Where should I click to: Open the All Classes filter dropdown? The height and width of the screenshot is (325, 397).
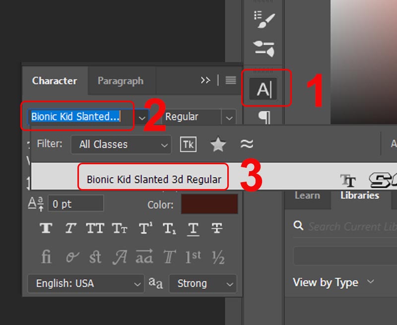[x=121, y=144]
